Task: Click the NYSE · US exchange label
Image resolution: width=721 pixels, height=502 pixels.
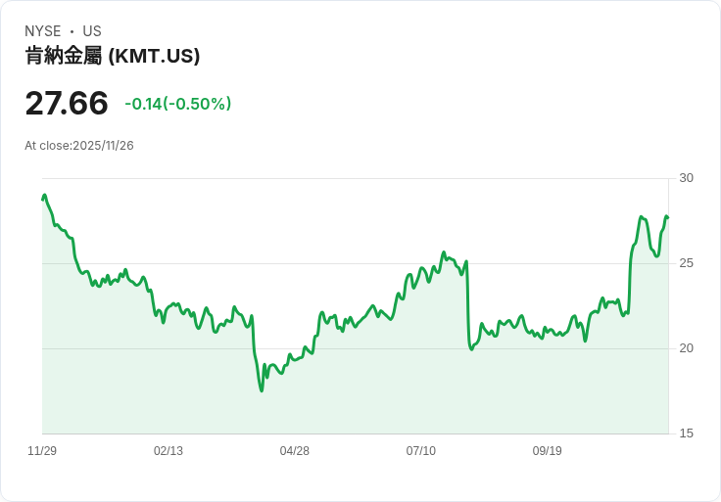Action: [63, 31]
